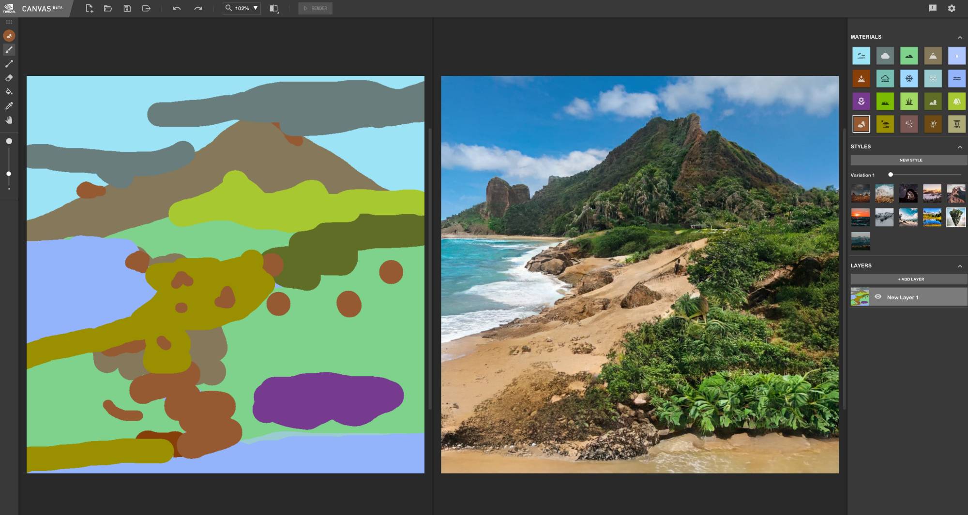Toggle the split-view layout icon

[274, 8]
